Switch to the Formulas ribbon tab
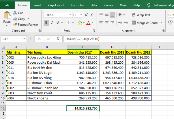This screenshot has height=119, width=174. (78, 5)
